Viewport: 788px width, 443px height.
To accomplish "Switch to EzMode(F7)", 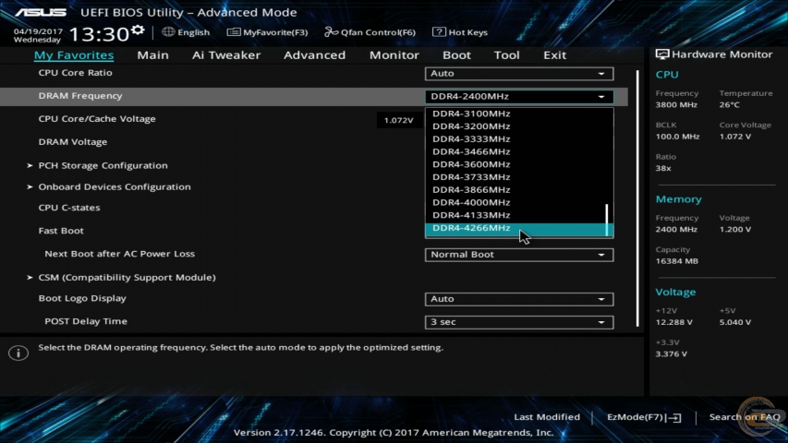I will click(x=644, y=417).
